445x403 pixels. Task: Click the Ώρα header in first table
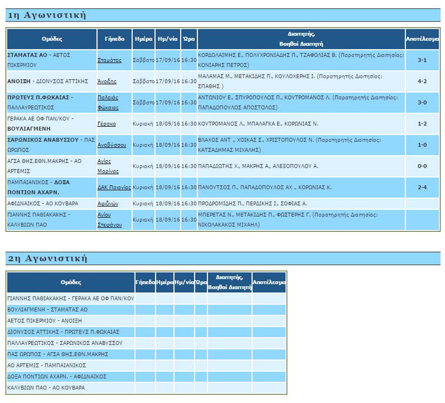click(x=189, y=39)
